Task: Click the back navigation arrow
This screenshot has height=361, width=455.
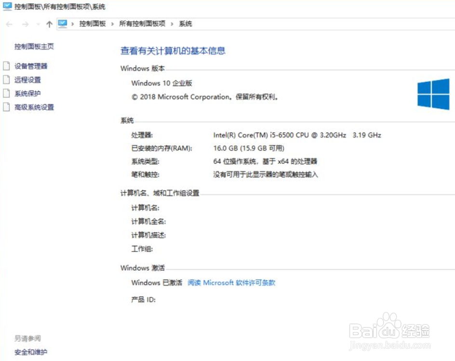Action: [x=9, y=25]
